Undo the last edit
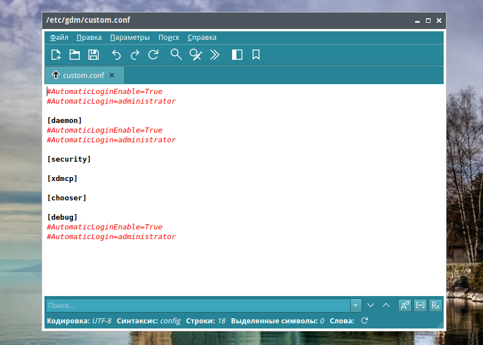This screenshot has height=345, width=483. point(116,55)
